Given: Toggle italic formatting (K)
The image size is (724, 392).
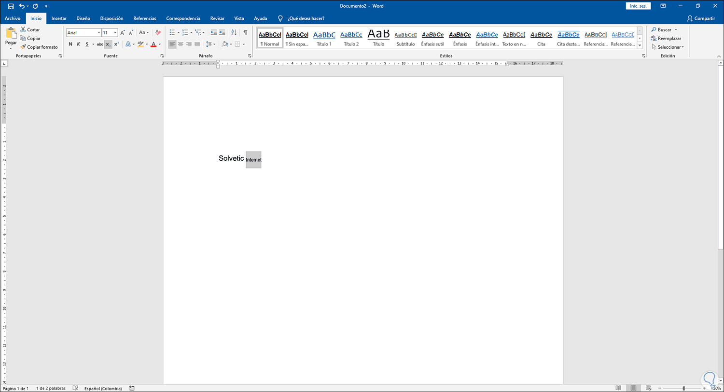Looking at the screenshot, I should [x=79, y=44].
